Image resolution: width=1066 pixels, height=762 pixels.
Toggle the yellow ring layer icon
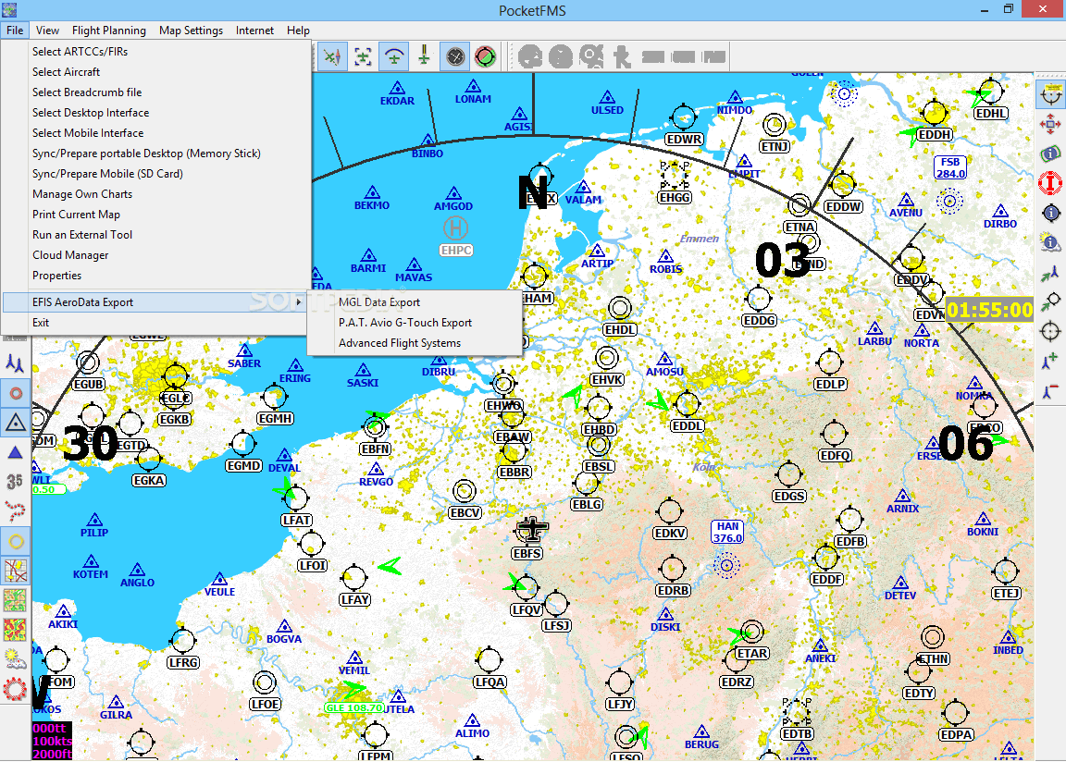click(x=15, y=541)
